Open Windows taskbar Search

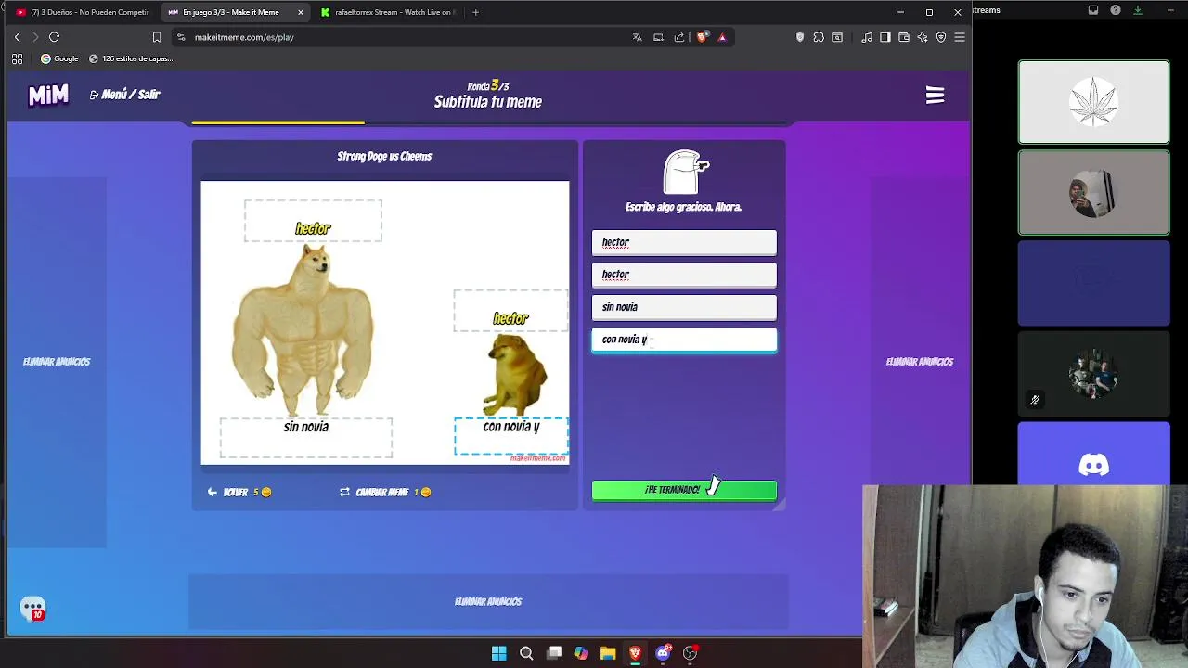pos(526,653)
